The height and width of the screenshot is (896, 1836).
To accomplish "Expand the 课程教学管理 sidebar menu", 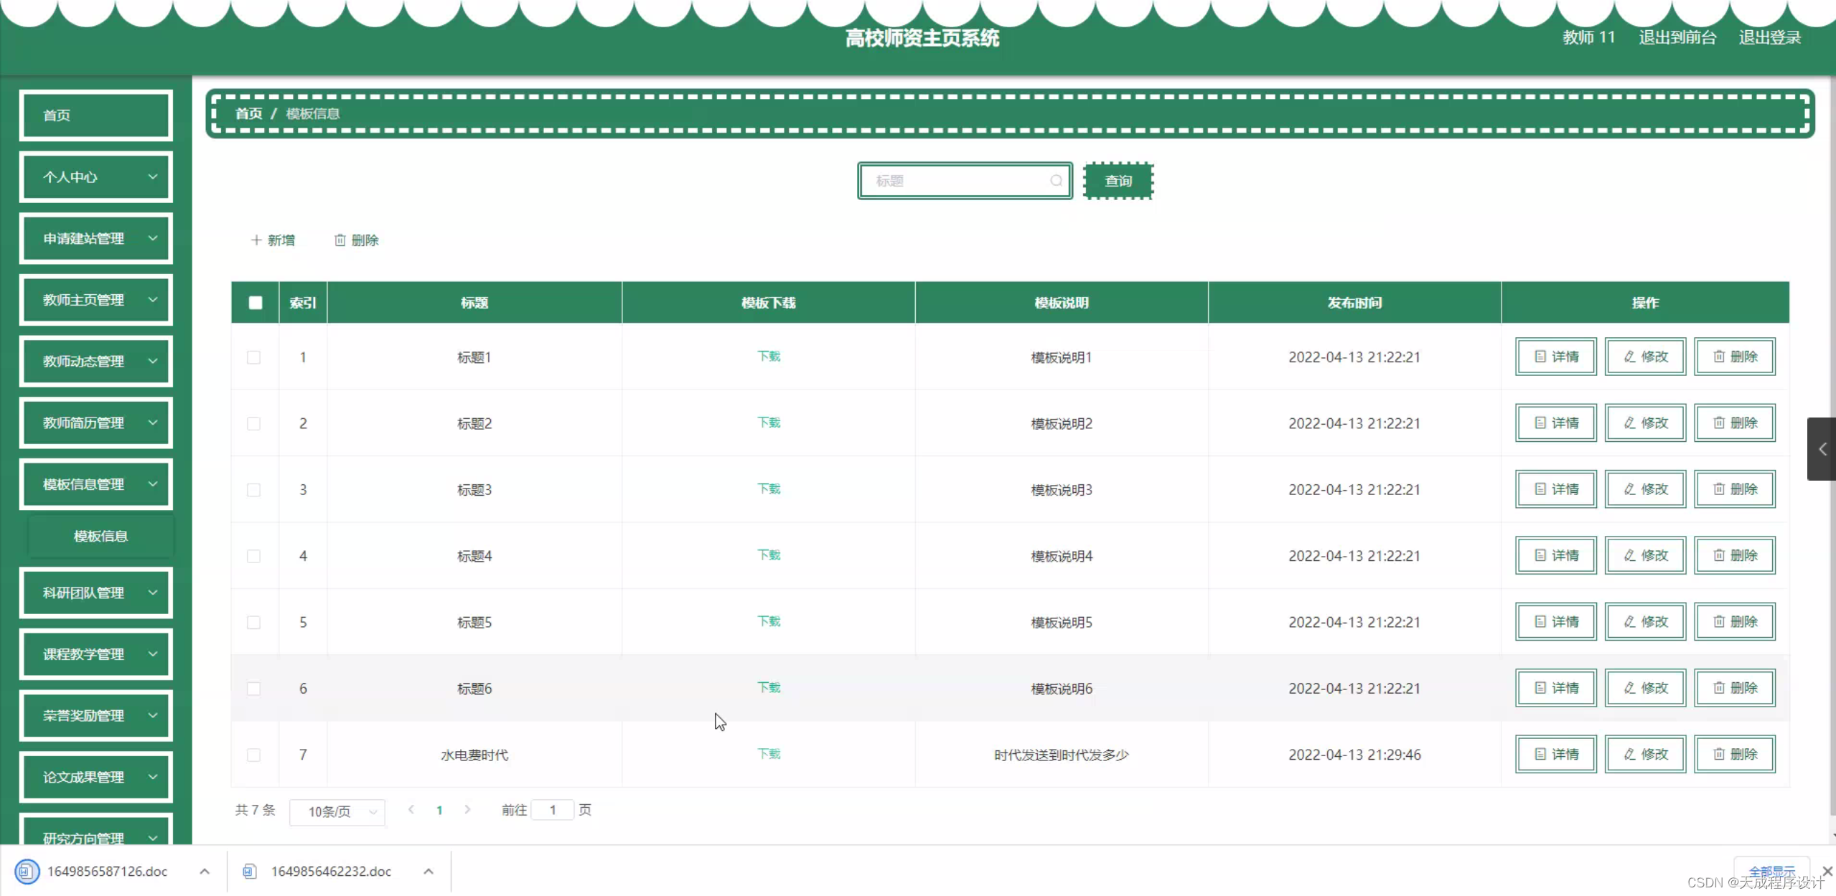I will (x=96, y=654).
